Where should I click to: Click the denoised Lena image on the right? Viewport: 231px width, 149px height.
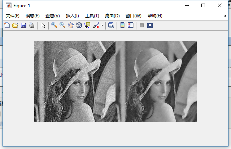click(x=156, y=81)
